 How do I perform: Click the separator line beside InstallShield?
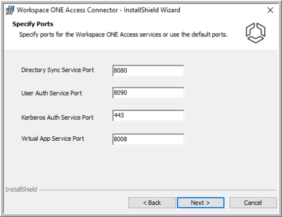158,190
